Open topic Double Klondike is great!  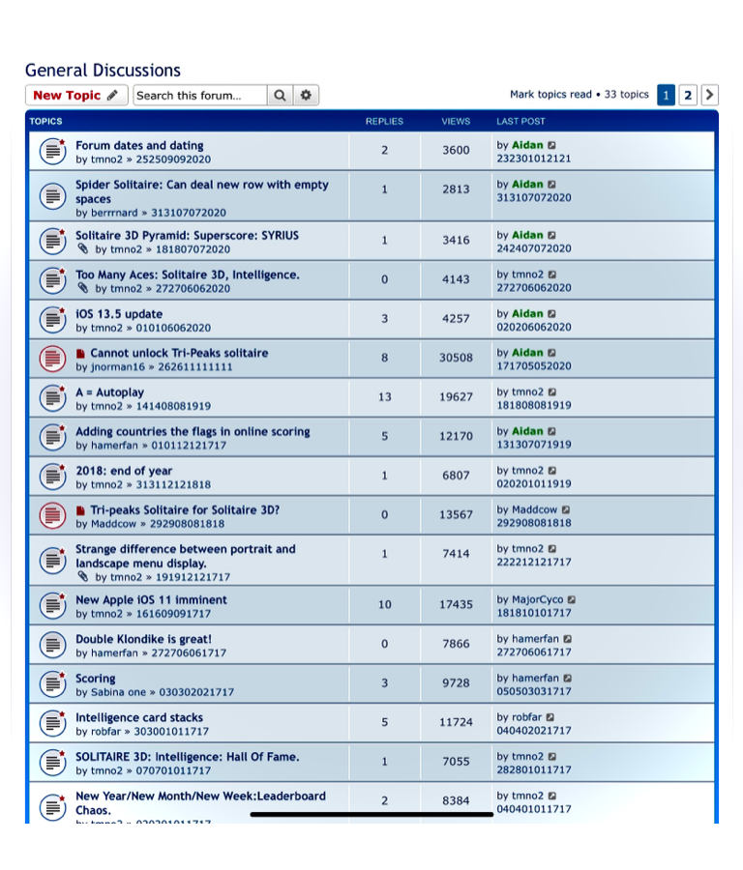click(143, 639)
